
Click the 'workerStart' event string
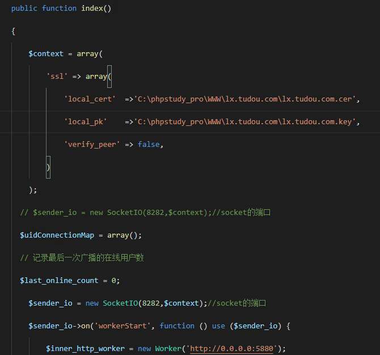[x=123, y=326]
